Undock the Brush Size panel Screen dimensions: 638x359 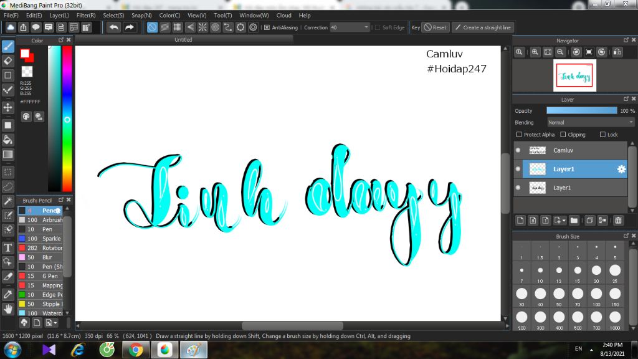pos(626,236)
